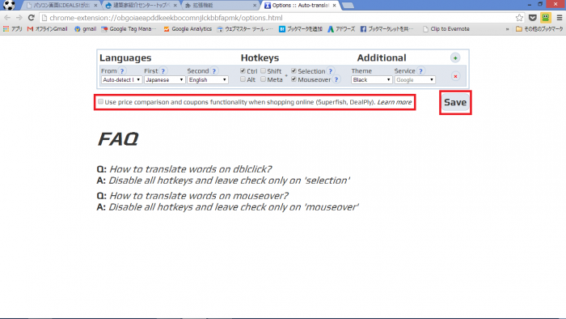
Task: Open the Theme dropdown showing Black
Action: 372,80
